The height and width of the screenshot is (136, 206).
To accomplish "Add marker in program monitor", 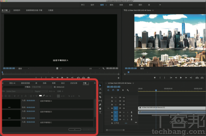I will pos(155,77).
